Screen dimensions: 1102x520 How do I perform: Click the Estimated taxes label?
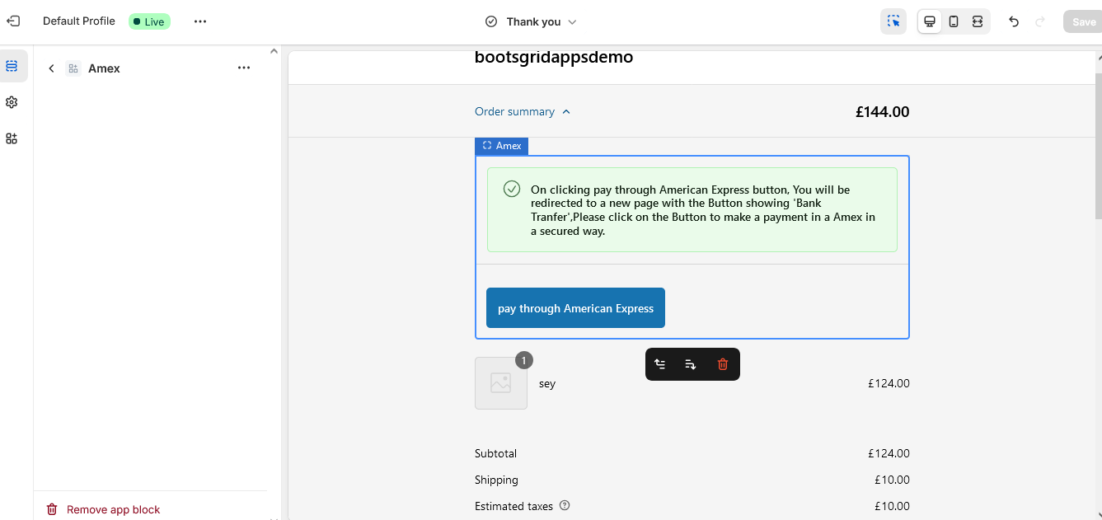point(513,506)
